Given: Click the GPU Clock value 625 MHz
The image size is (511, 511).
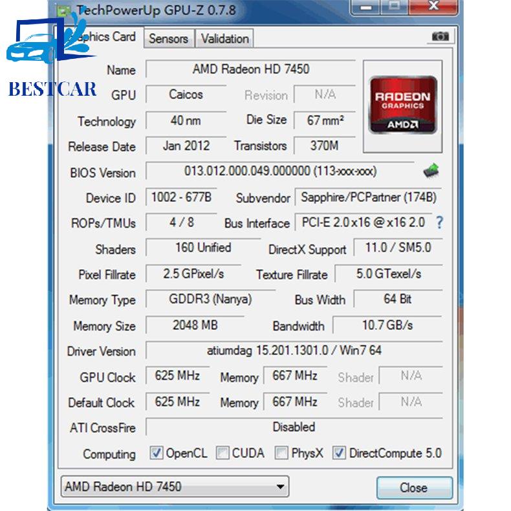Looking at the screenshot, I should (177, 376).
